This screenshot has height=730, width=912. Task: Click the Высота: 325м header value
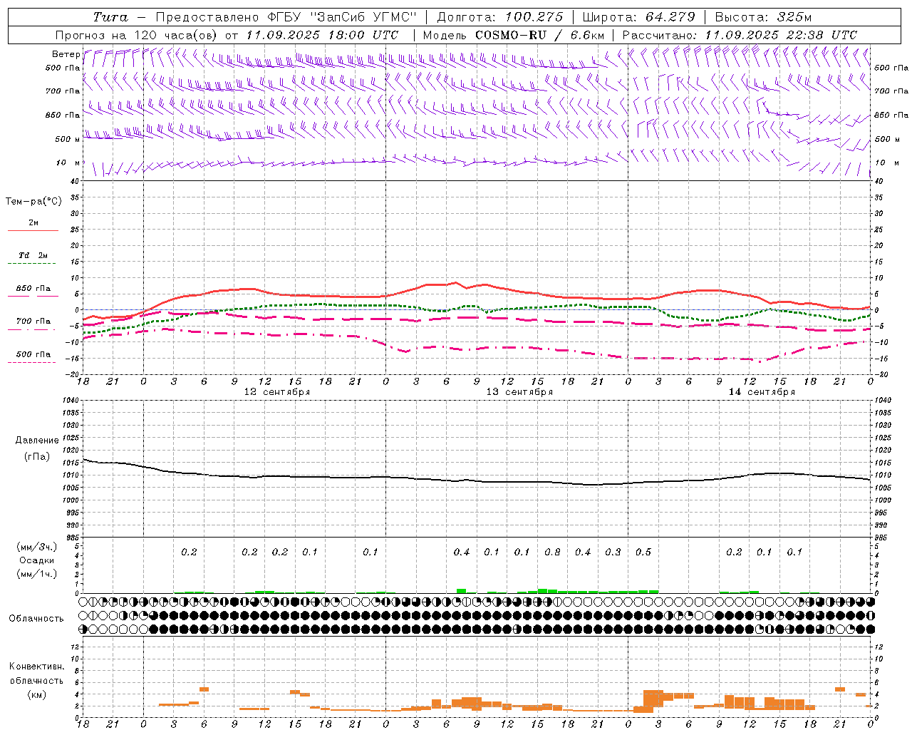pos(763,17)
